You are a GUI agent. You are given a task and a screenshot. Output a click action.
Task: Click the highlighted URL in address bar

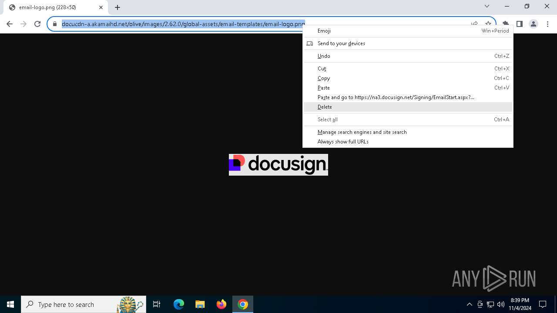[183, 24]
